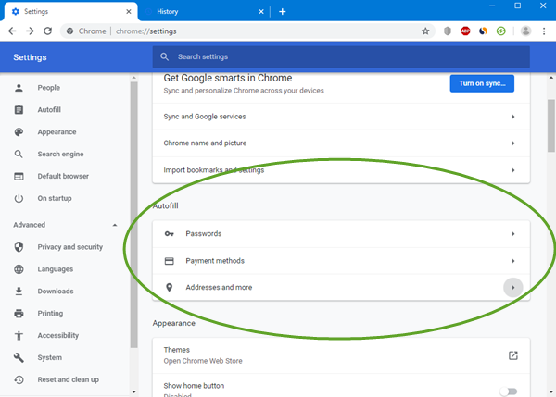Expand the Payment methods row arrow
556x397 pixels.
coord(512,261)
